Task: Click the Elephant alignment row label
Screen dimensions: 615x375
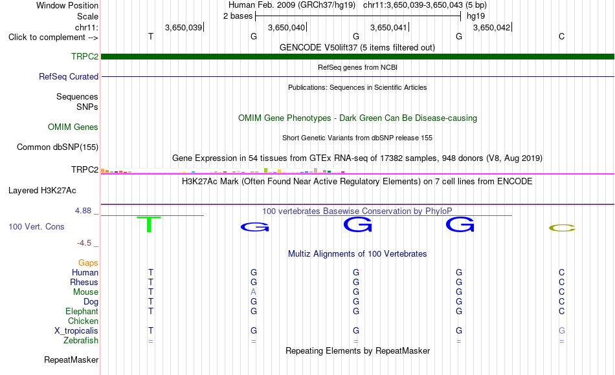Action: tap(82, 311)
